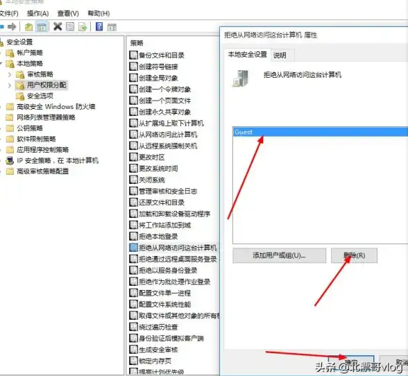Viewport: 408px width, 376px height.
Task: Select 网络列表管理器策略 tree item
Action: (46, 117)
